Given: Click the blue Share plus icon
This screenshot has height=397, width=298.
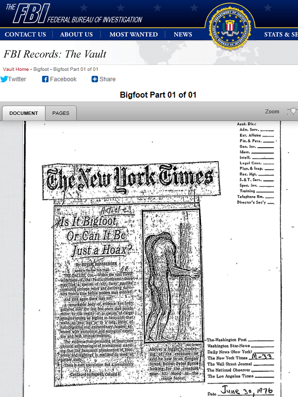Looking at the screenshot, I should pyautogui.click(x=95, y=79).
